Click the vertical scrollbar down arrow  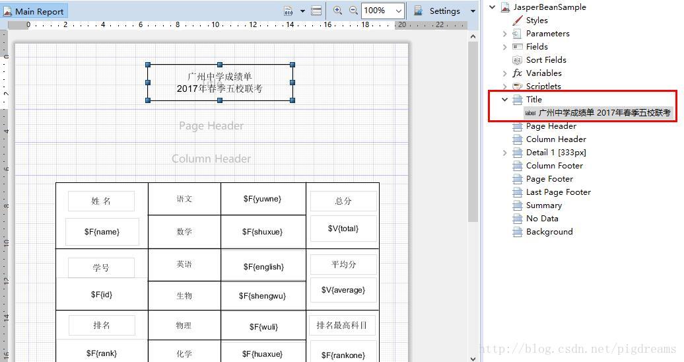(473, 358)
